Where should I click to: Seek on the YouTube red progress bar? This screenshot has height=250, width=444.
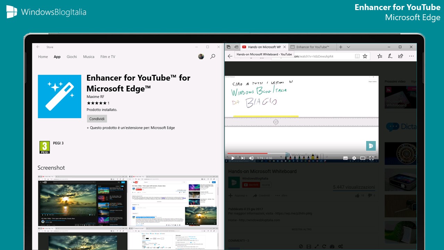pyautogui.click(x=301, y=153)
